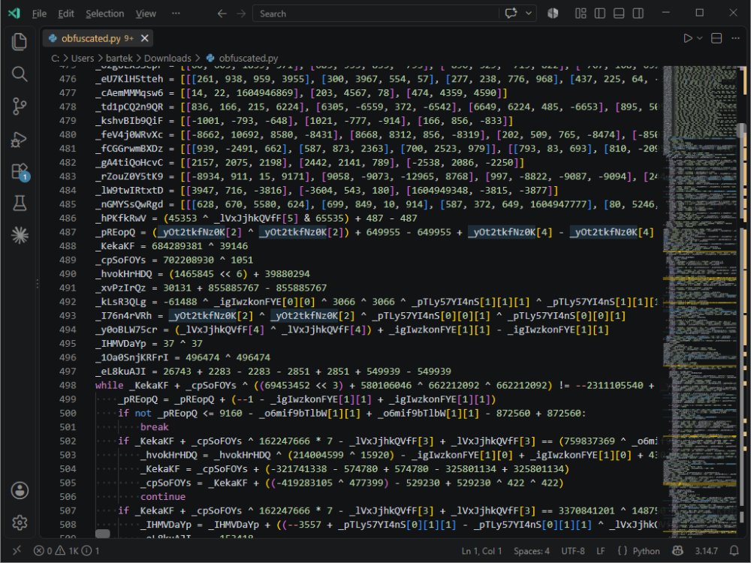Click variable _eL8kuAJI on line 497

(121, 372)
